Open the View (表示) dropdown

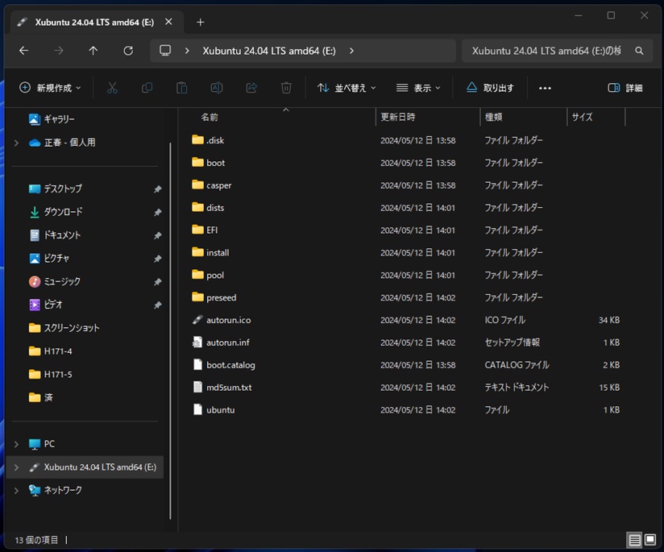click(418, 88)
